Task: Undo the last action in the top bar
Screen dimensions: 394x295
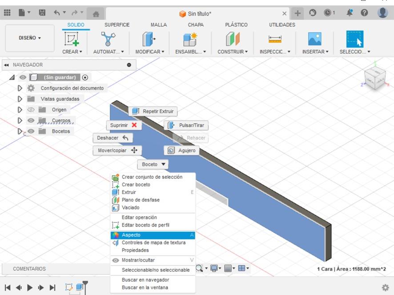Action: tap(57, 12)
